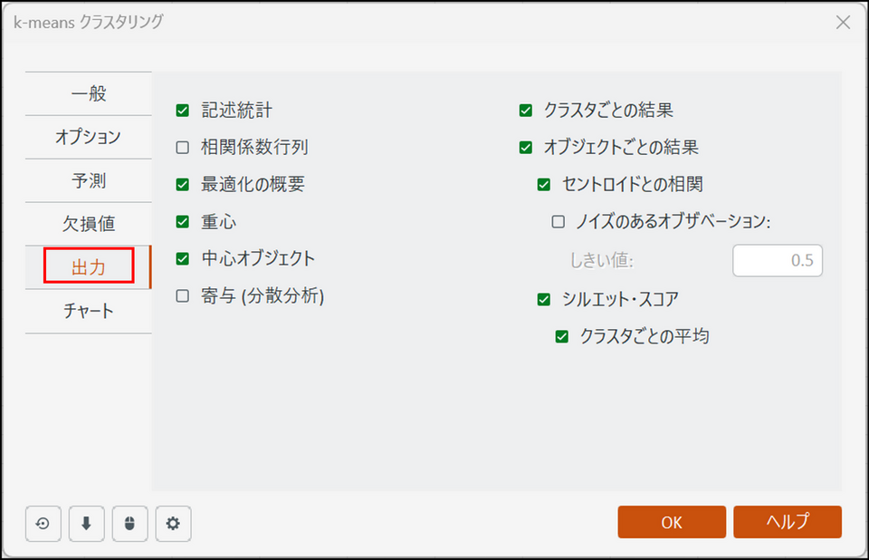Image resolution: width=869 pixels, height=560 pixels.
Task: Toggle the 最適化の概要 checkbox
Action: click(x=183, y=184)
